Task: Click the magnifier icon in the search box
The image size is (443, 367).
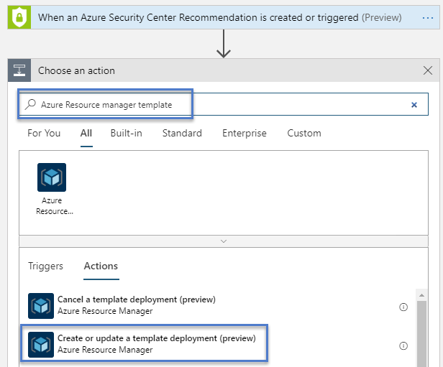Action: (x=30, y=104)
